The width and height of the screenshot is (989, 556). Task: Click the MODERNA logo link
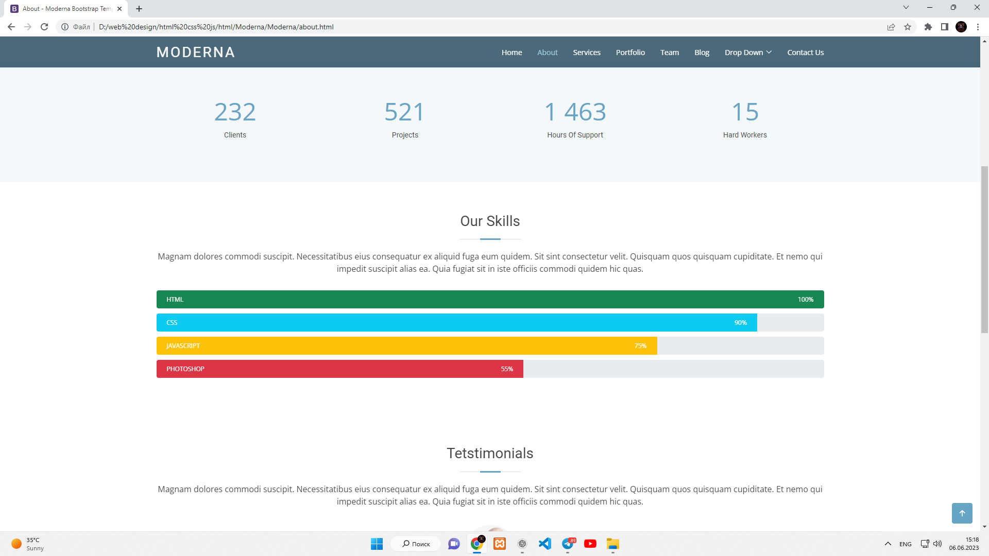point(196,53)
